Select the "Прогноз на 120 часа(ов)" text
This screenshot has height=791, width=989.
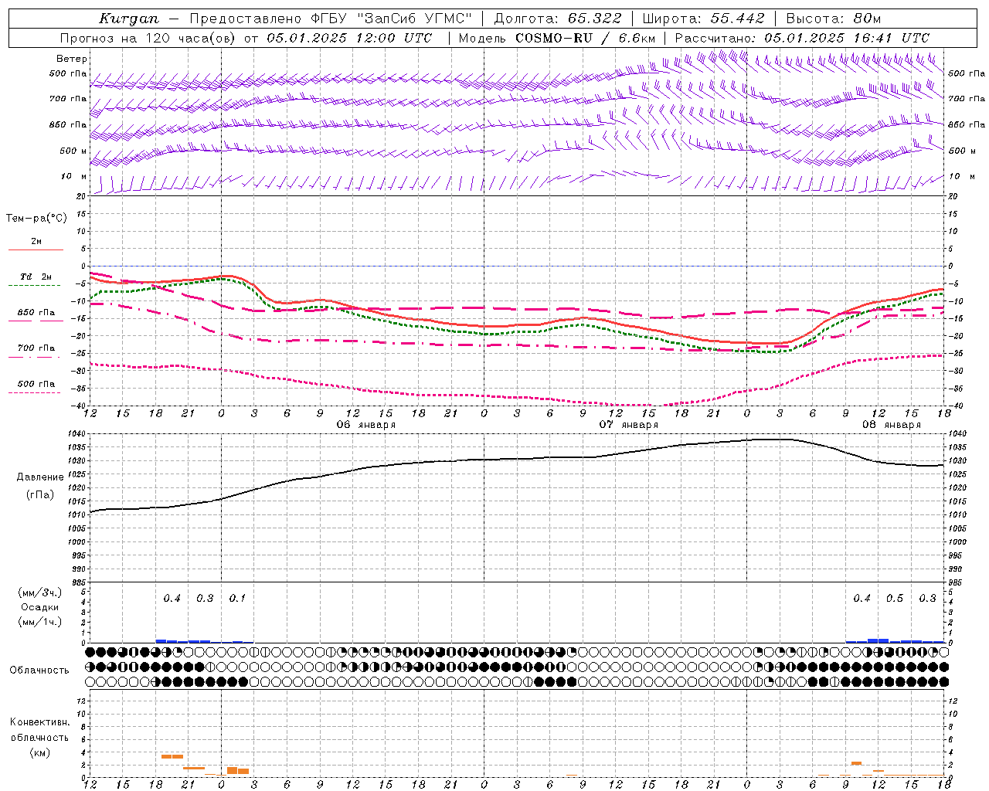coord(148,38)
